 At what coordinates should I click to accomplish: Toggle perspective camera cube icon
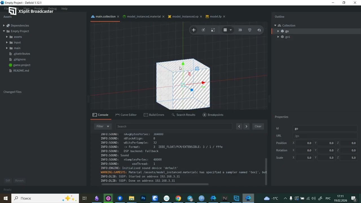point(250,30)
